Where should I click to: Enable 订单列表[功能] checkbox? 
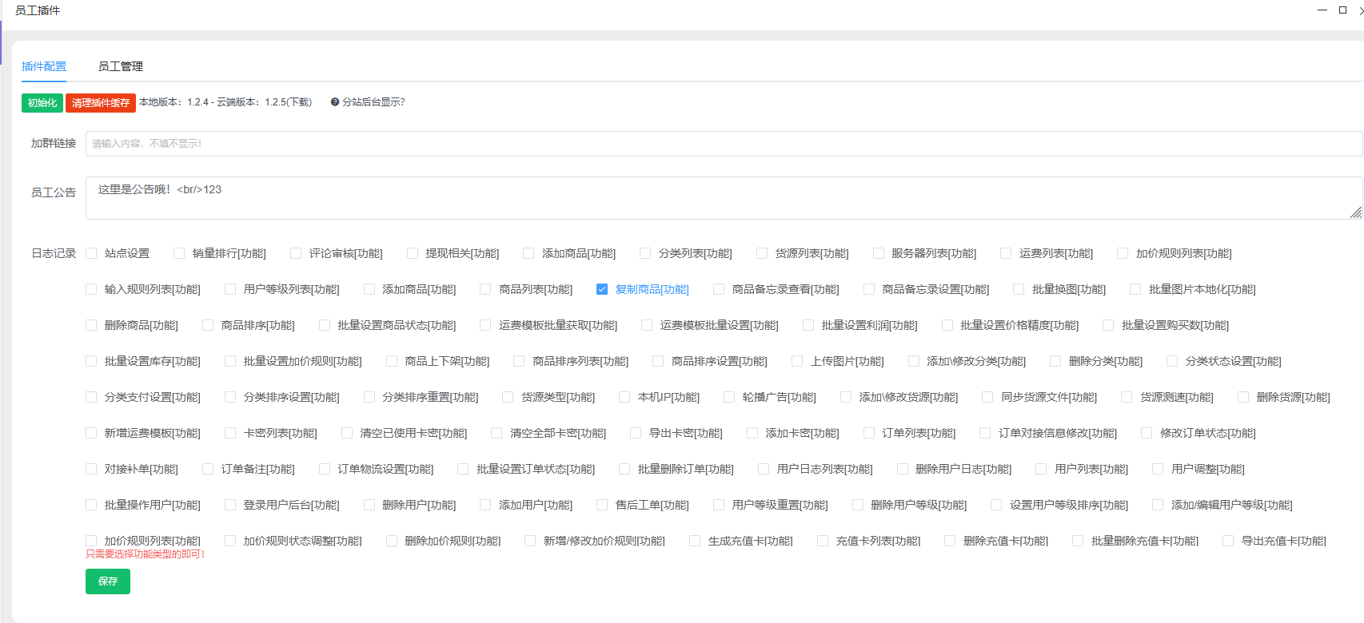click(x=869, y=433)
